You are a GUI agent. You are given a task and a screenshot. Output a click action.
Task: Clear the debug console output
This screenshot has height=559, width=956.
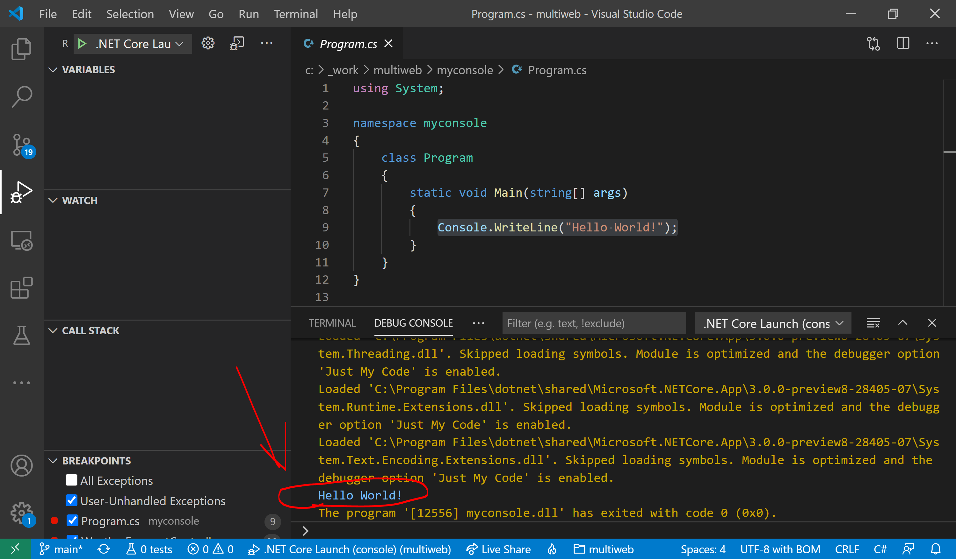pos(873,323)
